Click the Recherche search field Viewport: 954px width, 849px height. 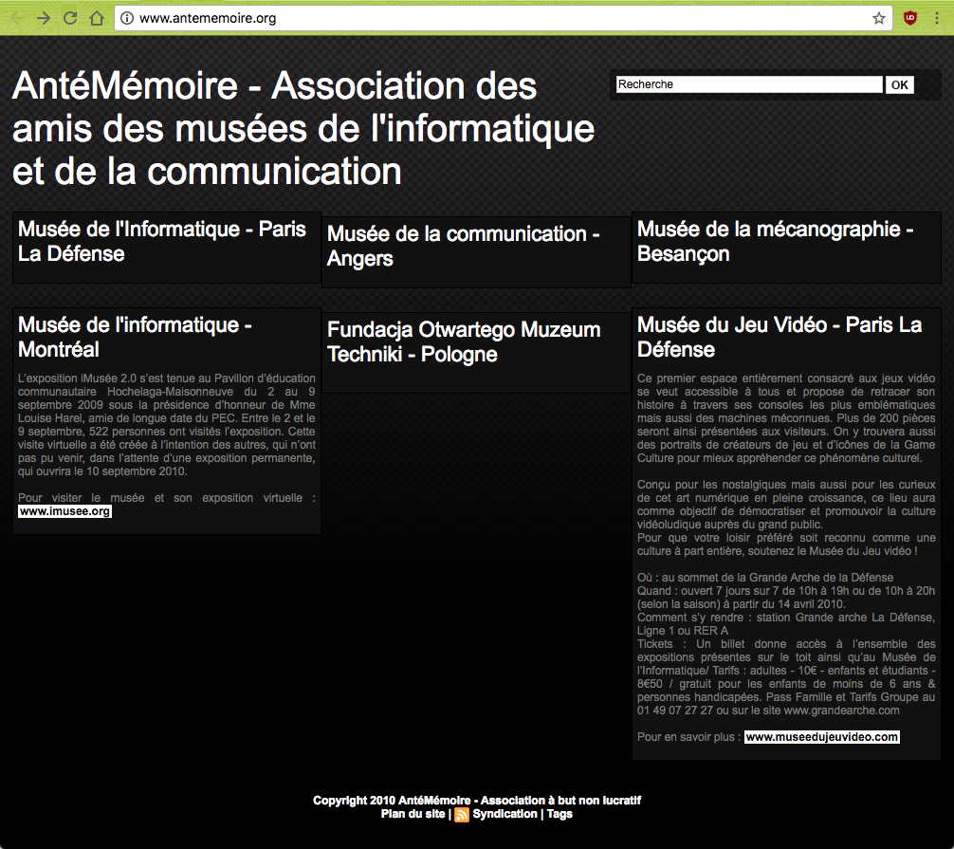point(748,84)
